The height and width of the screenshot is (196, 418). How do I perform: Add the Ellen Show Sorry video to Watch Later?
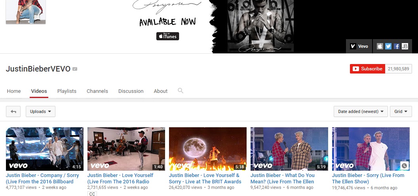pos(404,166)
